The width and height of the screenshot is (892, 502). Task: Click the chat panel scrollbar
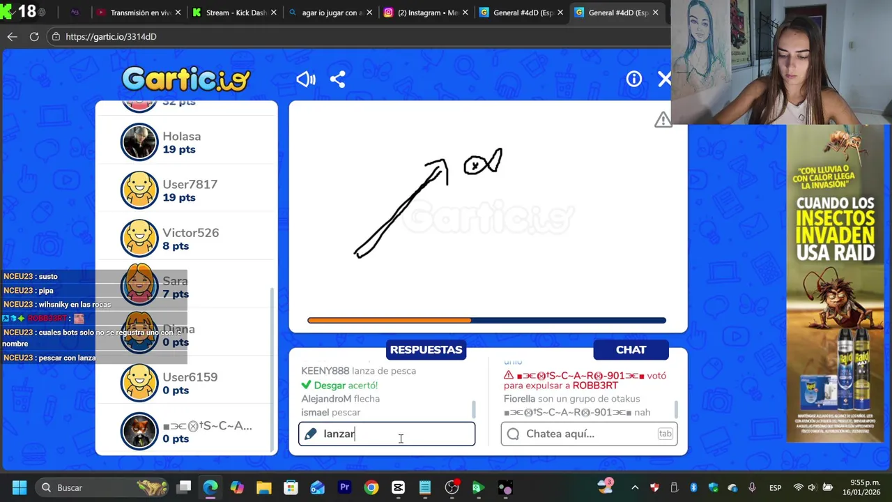[676, 410]
